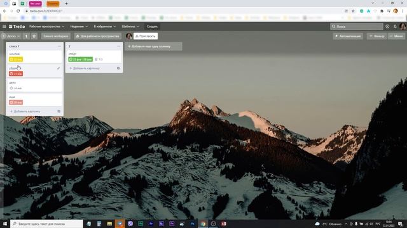Switch to the green Sheets browser tab
The image size is (407, 228).
tap(23, 4)
